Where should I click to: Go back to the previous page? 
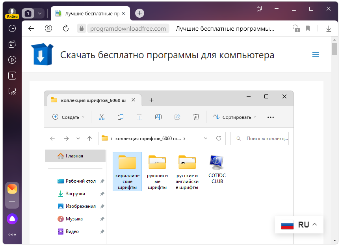tap(31, 29)
